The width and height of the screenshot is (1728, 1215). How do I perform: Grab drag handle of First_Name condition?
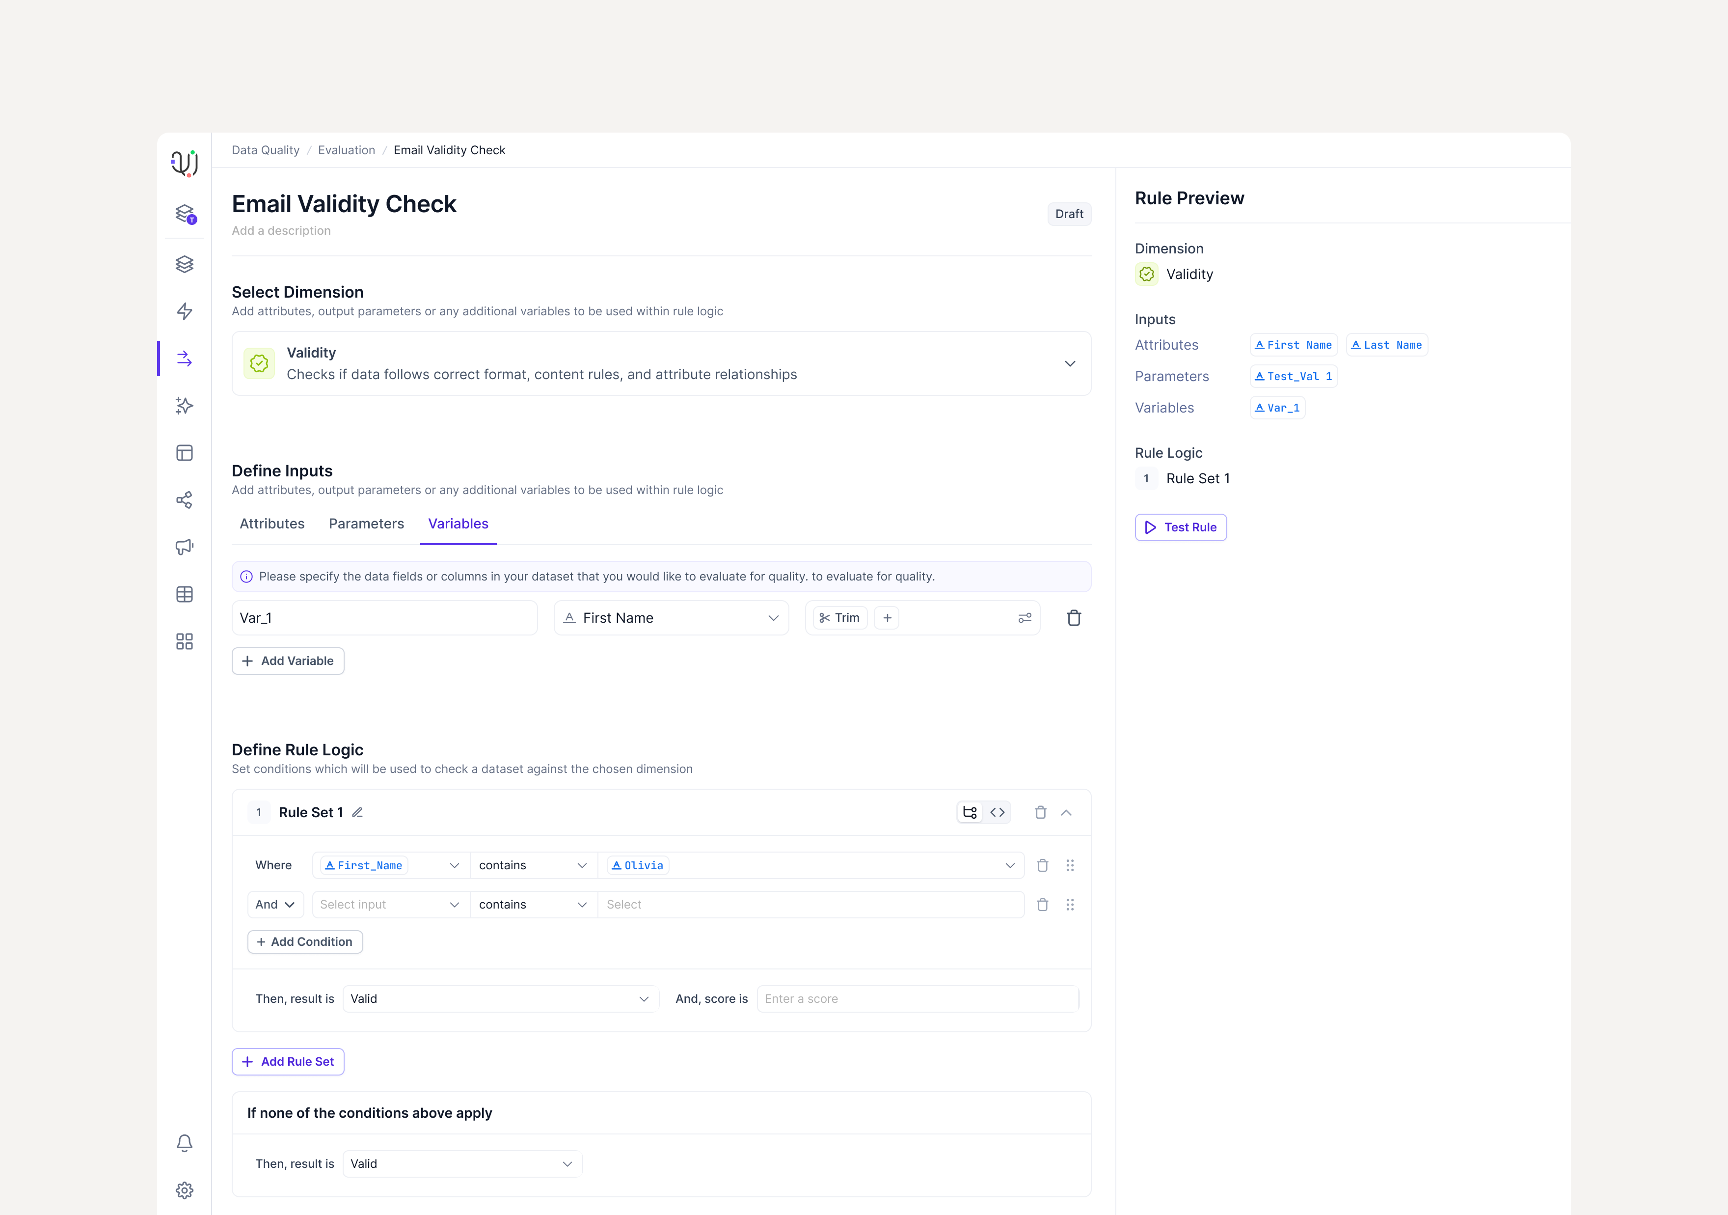[x=1070, y=866]
